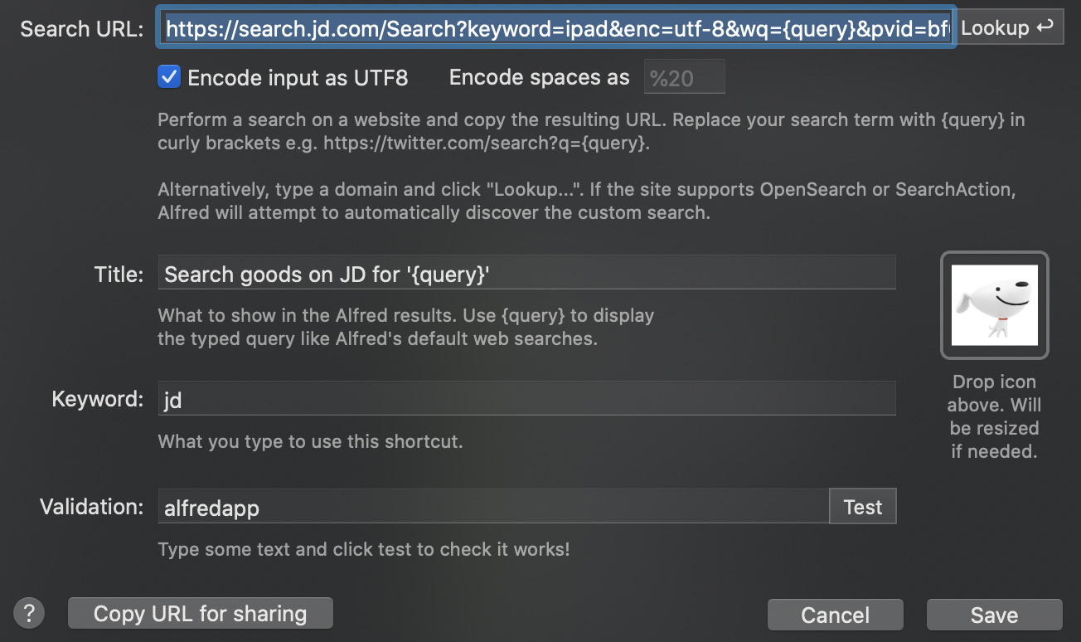Save the custom search

[x=994, y=615]
